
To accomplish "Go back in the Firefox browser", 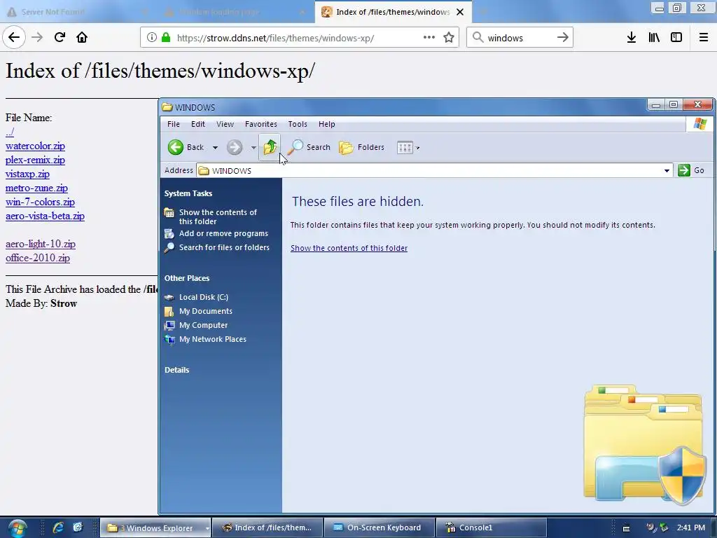I will (x=14, y=37).
